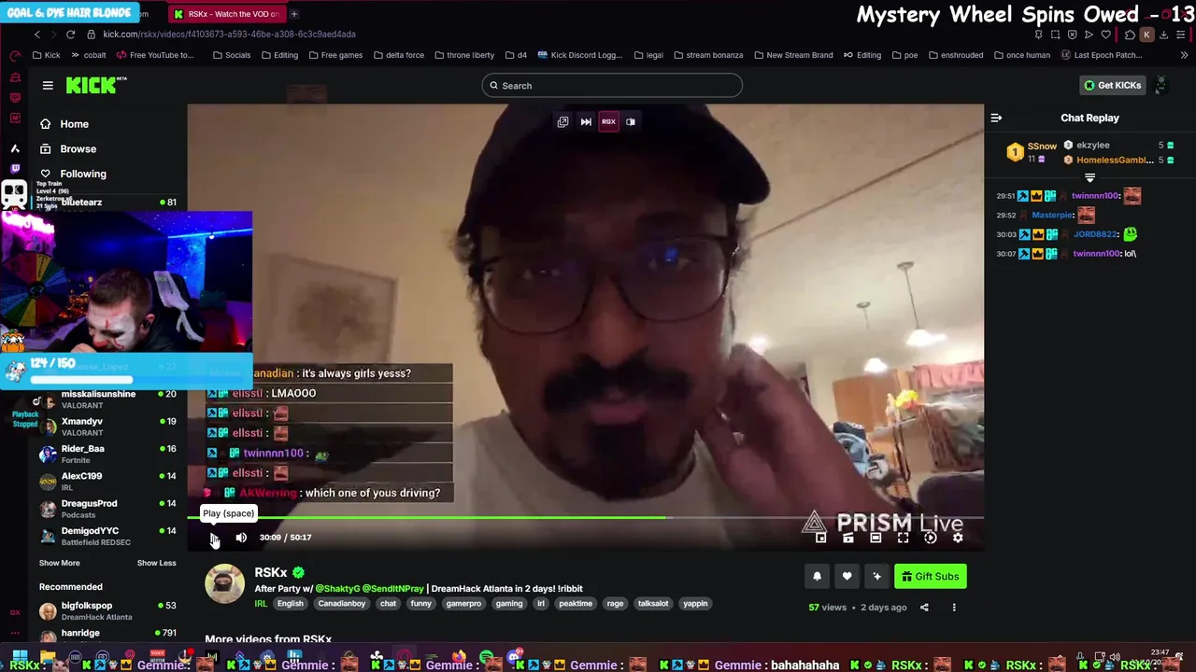Open @SendItNPray mention link

[x=392, y=589]
